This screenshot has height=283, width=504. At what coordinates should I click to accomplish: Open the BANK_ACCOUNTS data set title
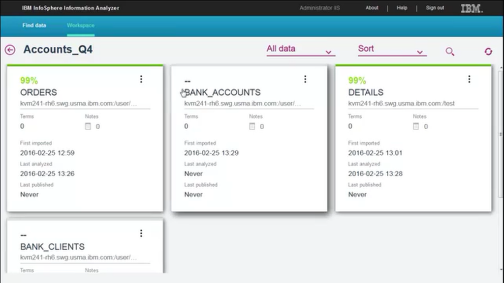tap(222, 92)
